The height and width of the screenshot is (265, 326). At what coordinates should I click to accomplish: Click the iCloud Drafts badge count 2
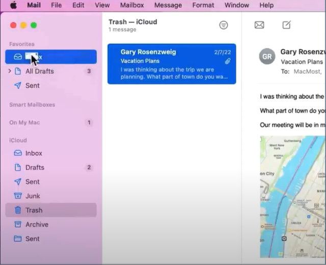(x=89, y=168)
